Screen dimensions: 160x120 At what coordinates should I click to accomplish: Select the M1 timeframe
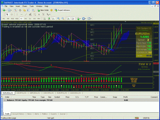(x=4, y=19)
